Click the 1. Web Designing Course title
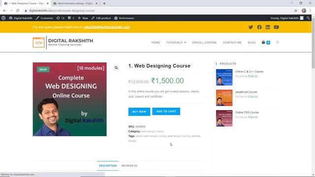This screenshot has height=177, width=315. (x=159, y=66)
